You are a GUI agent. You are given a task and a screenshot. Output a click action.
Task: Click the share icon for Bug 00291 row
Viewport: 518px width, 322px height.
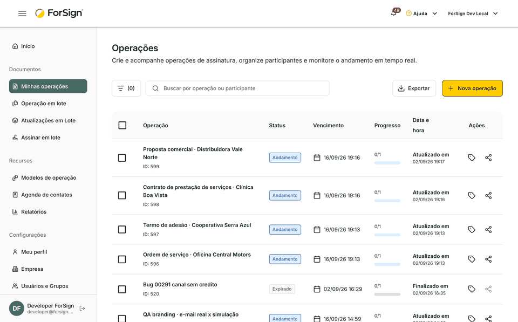click(489, 289)
